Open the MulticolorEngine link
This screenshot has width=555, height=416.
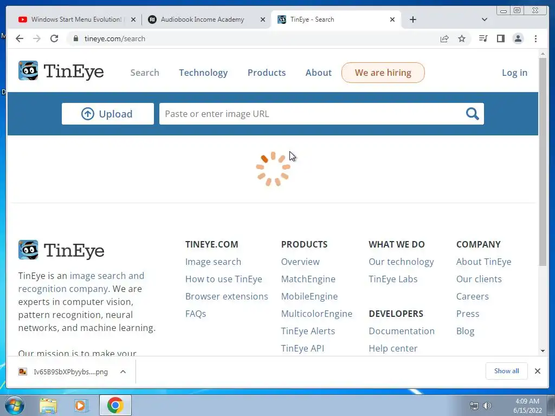click(x=317, y=314)
